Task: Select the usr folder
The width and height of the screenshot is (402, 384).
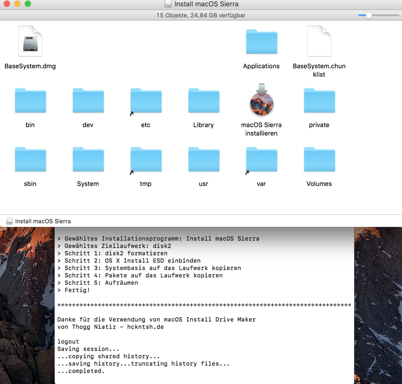Action: pyautogui.click(x=203, y=160)
